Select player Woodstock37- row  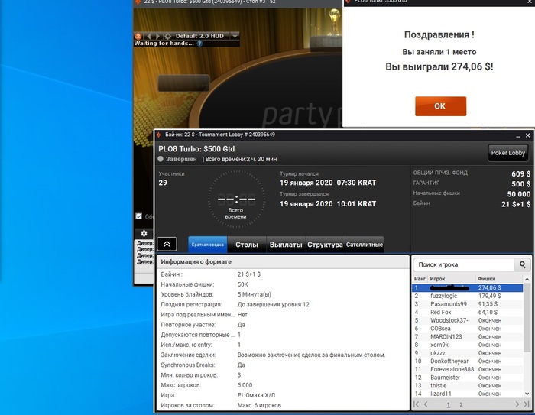pyautogui.click(x=468, y=320)
